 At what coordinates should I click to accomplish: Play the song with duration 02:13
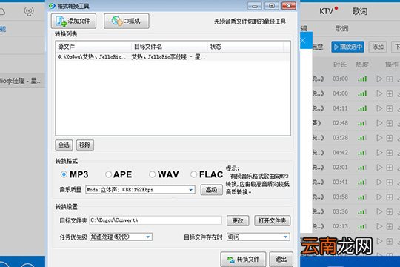click(379, 226)
